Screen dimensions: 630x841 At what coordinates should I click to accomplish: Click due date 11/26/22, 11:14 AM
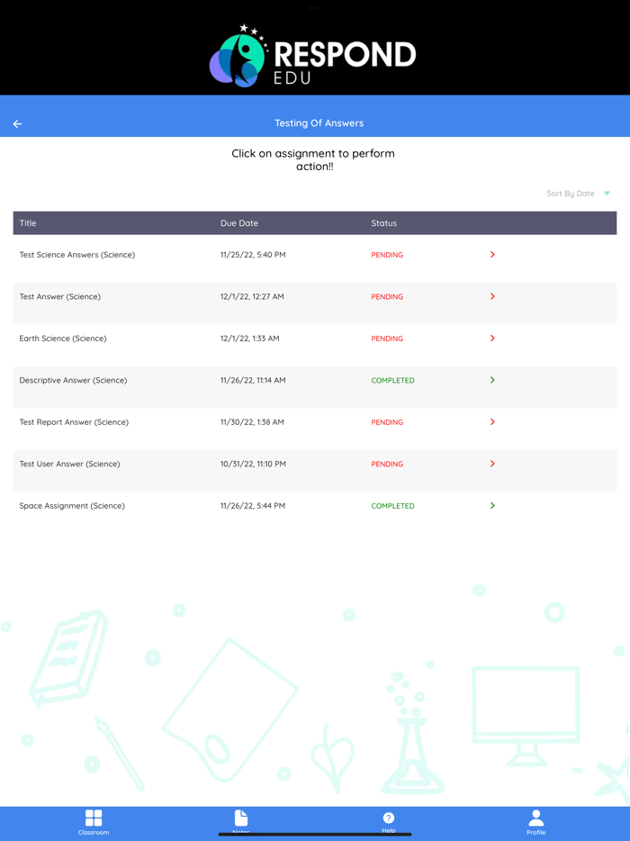(x=253, y=380)
